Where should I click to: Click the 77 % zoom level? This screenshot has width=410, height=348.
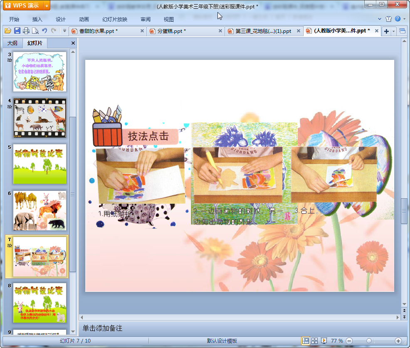click(x=337, y=341)
